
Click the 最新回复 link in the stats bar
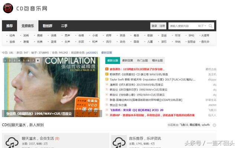[x=107, y=53]
